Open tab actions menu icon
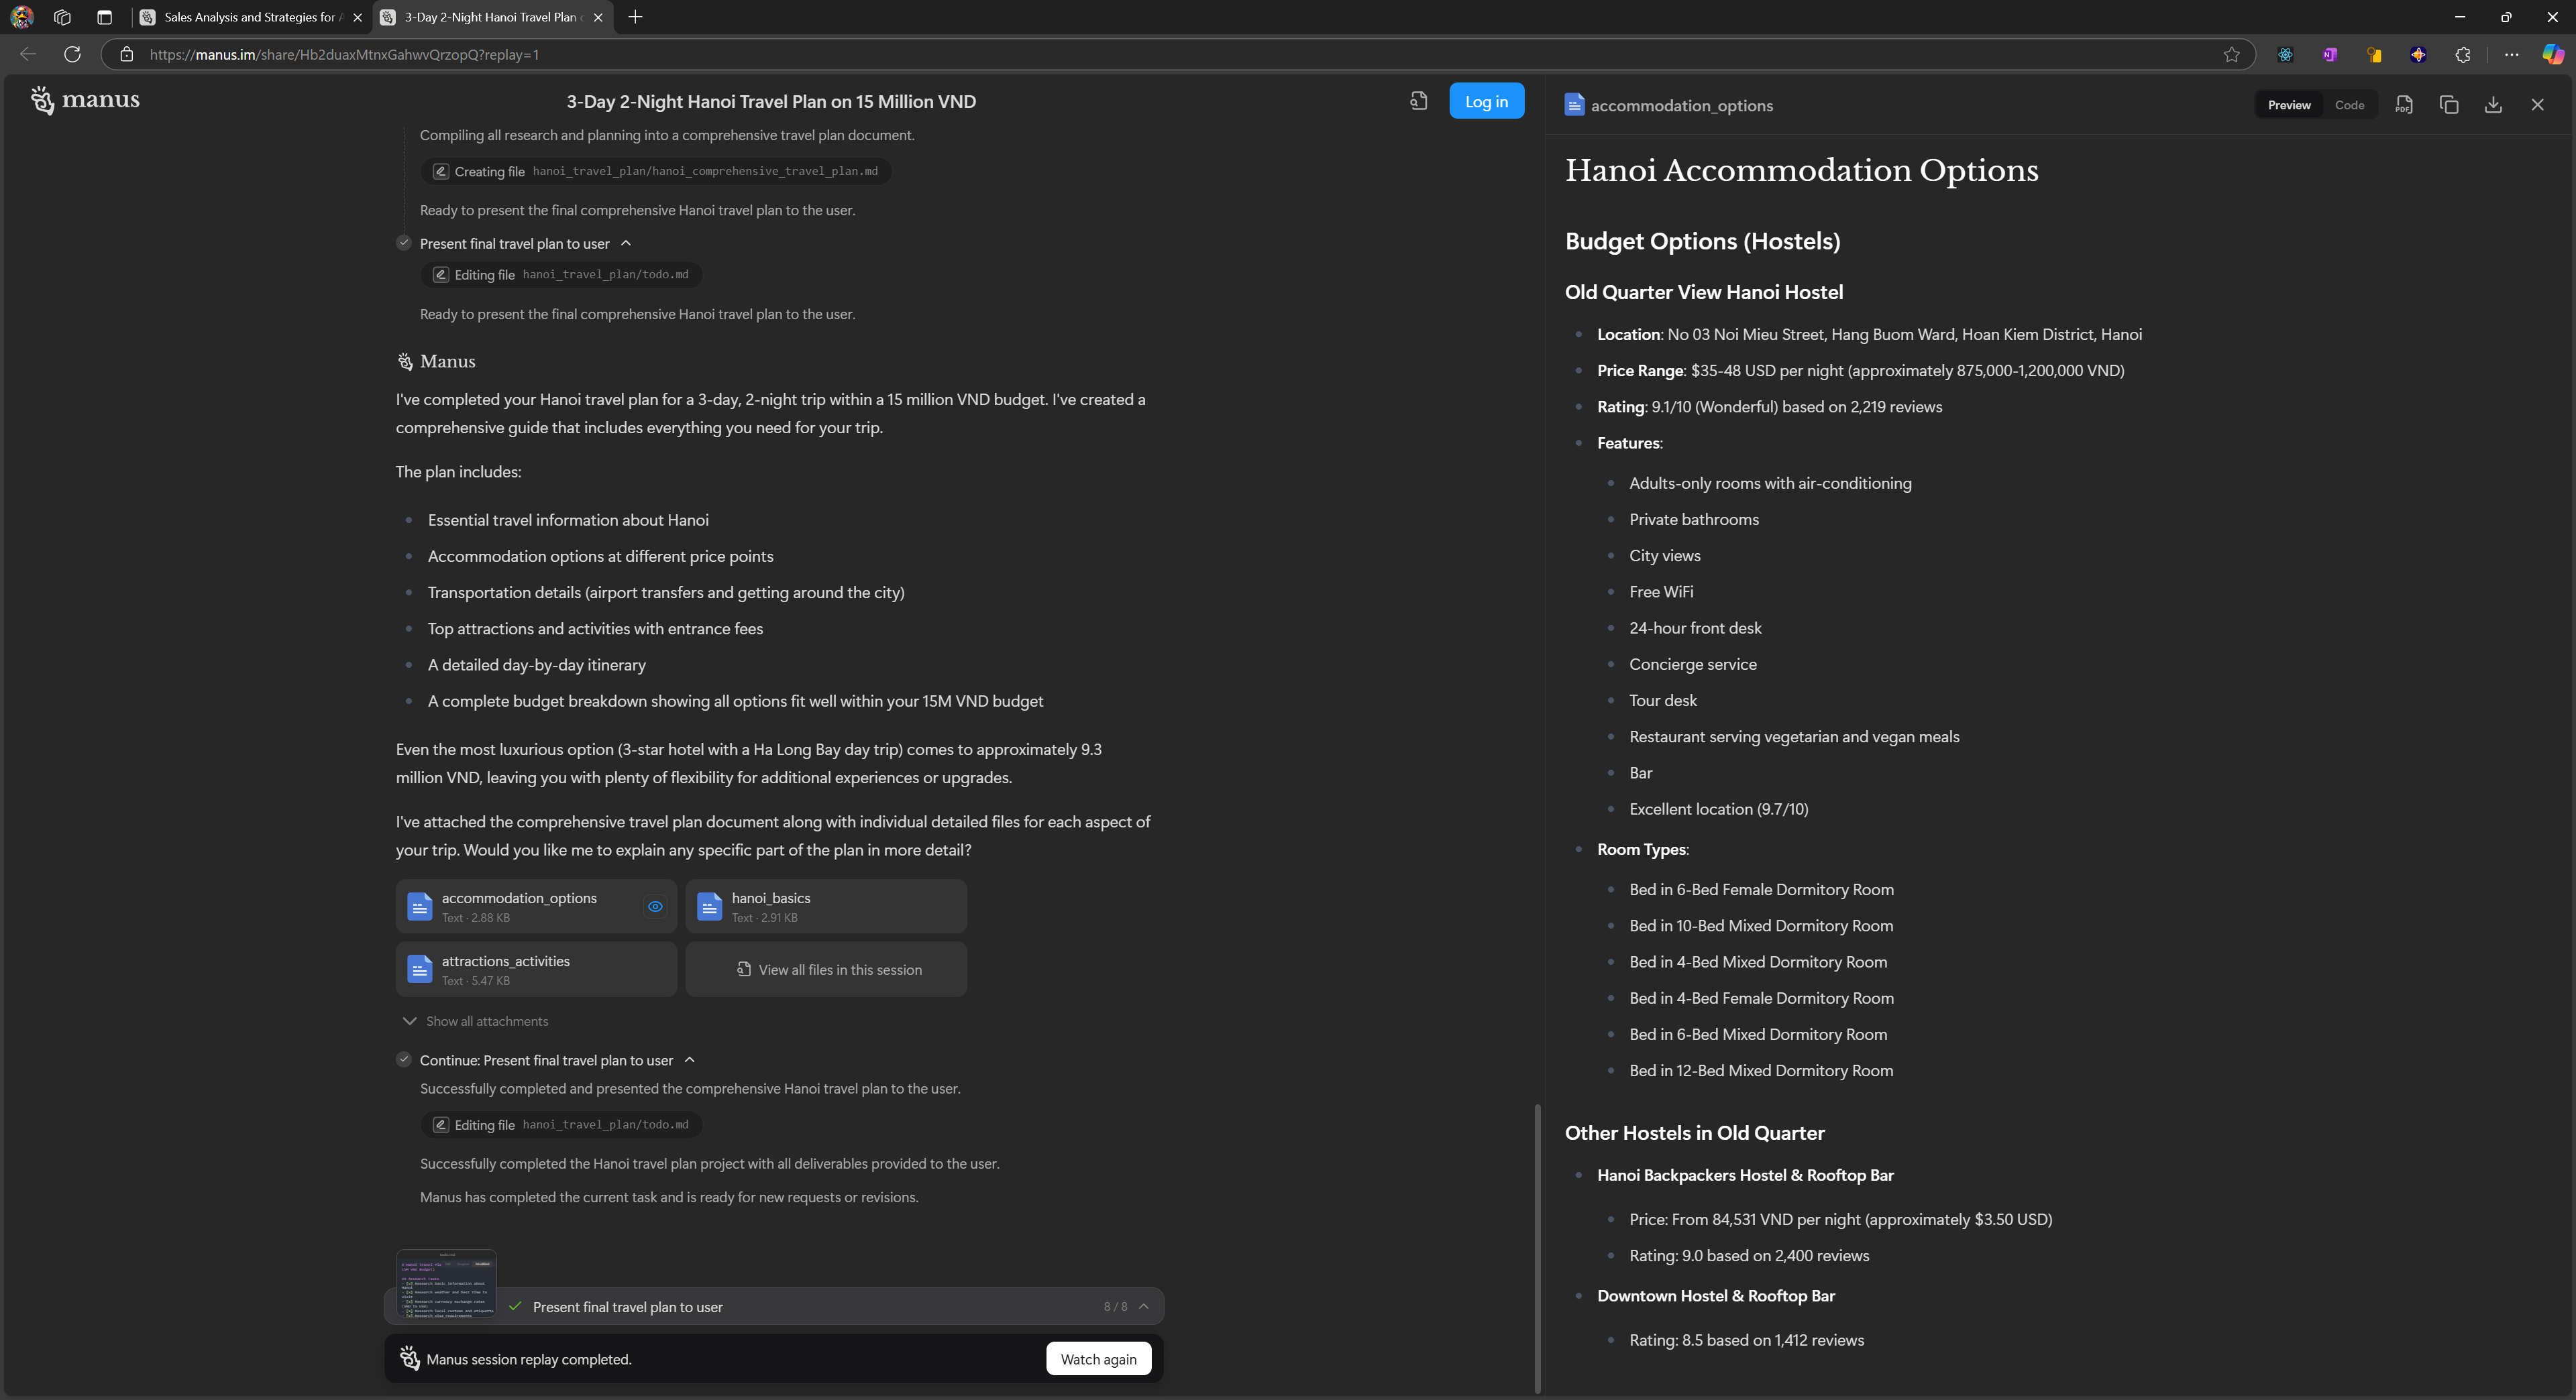Image resolution: width=2576 pixels, height=1400 pixels. coord(104,17)
